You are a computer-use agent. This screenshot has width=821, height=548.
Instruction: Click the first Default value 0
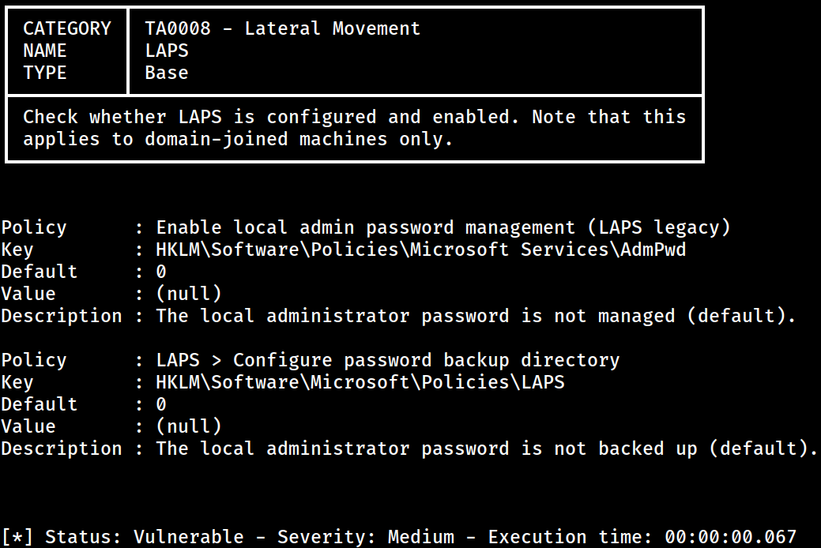pos(161,272)
